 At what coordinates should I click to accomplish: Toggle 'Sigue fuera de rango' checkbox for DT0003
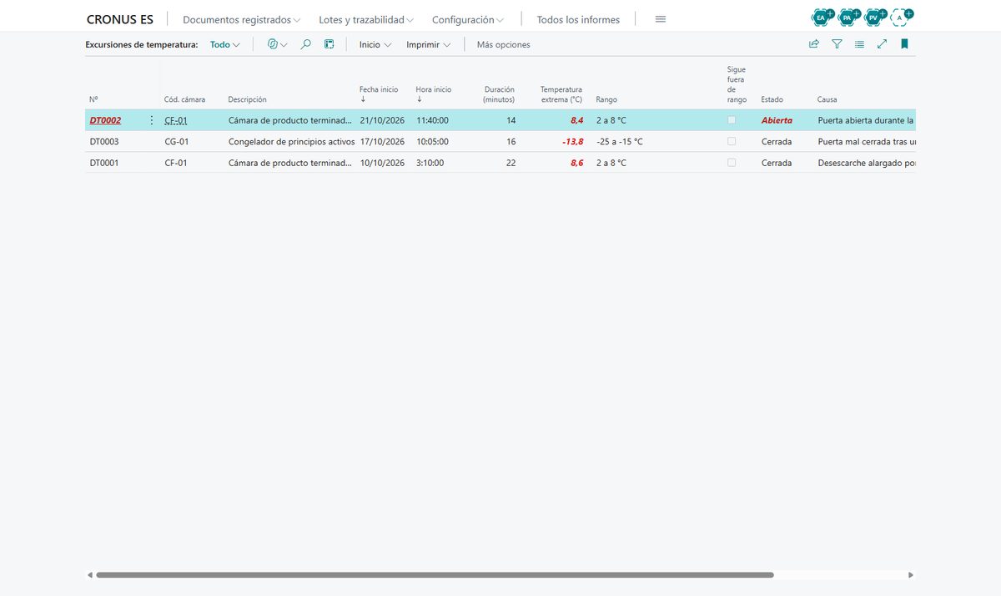[732, 141]
